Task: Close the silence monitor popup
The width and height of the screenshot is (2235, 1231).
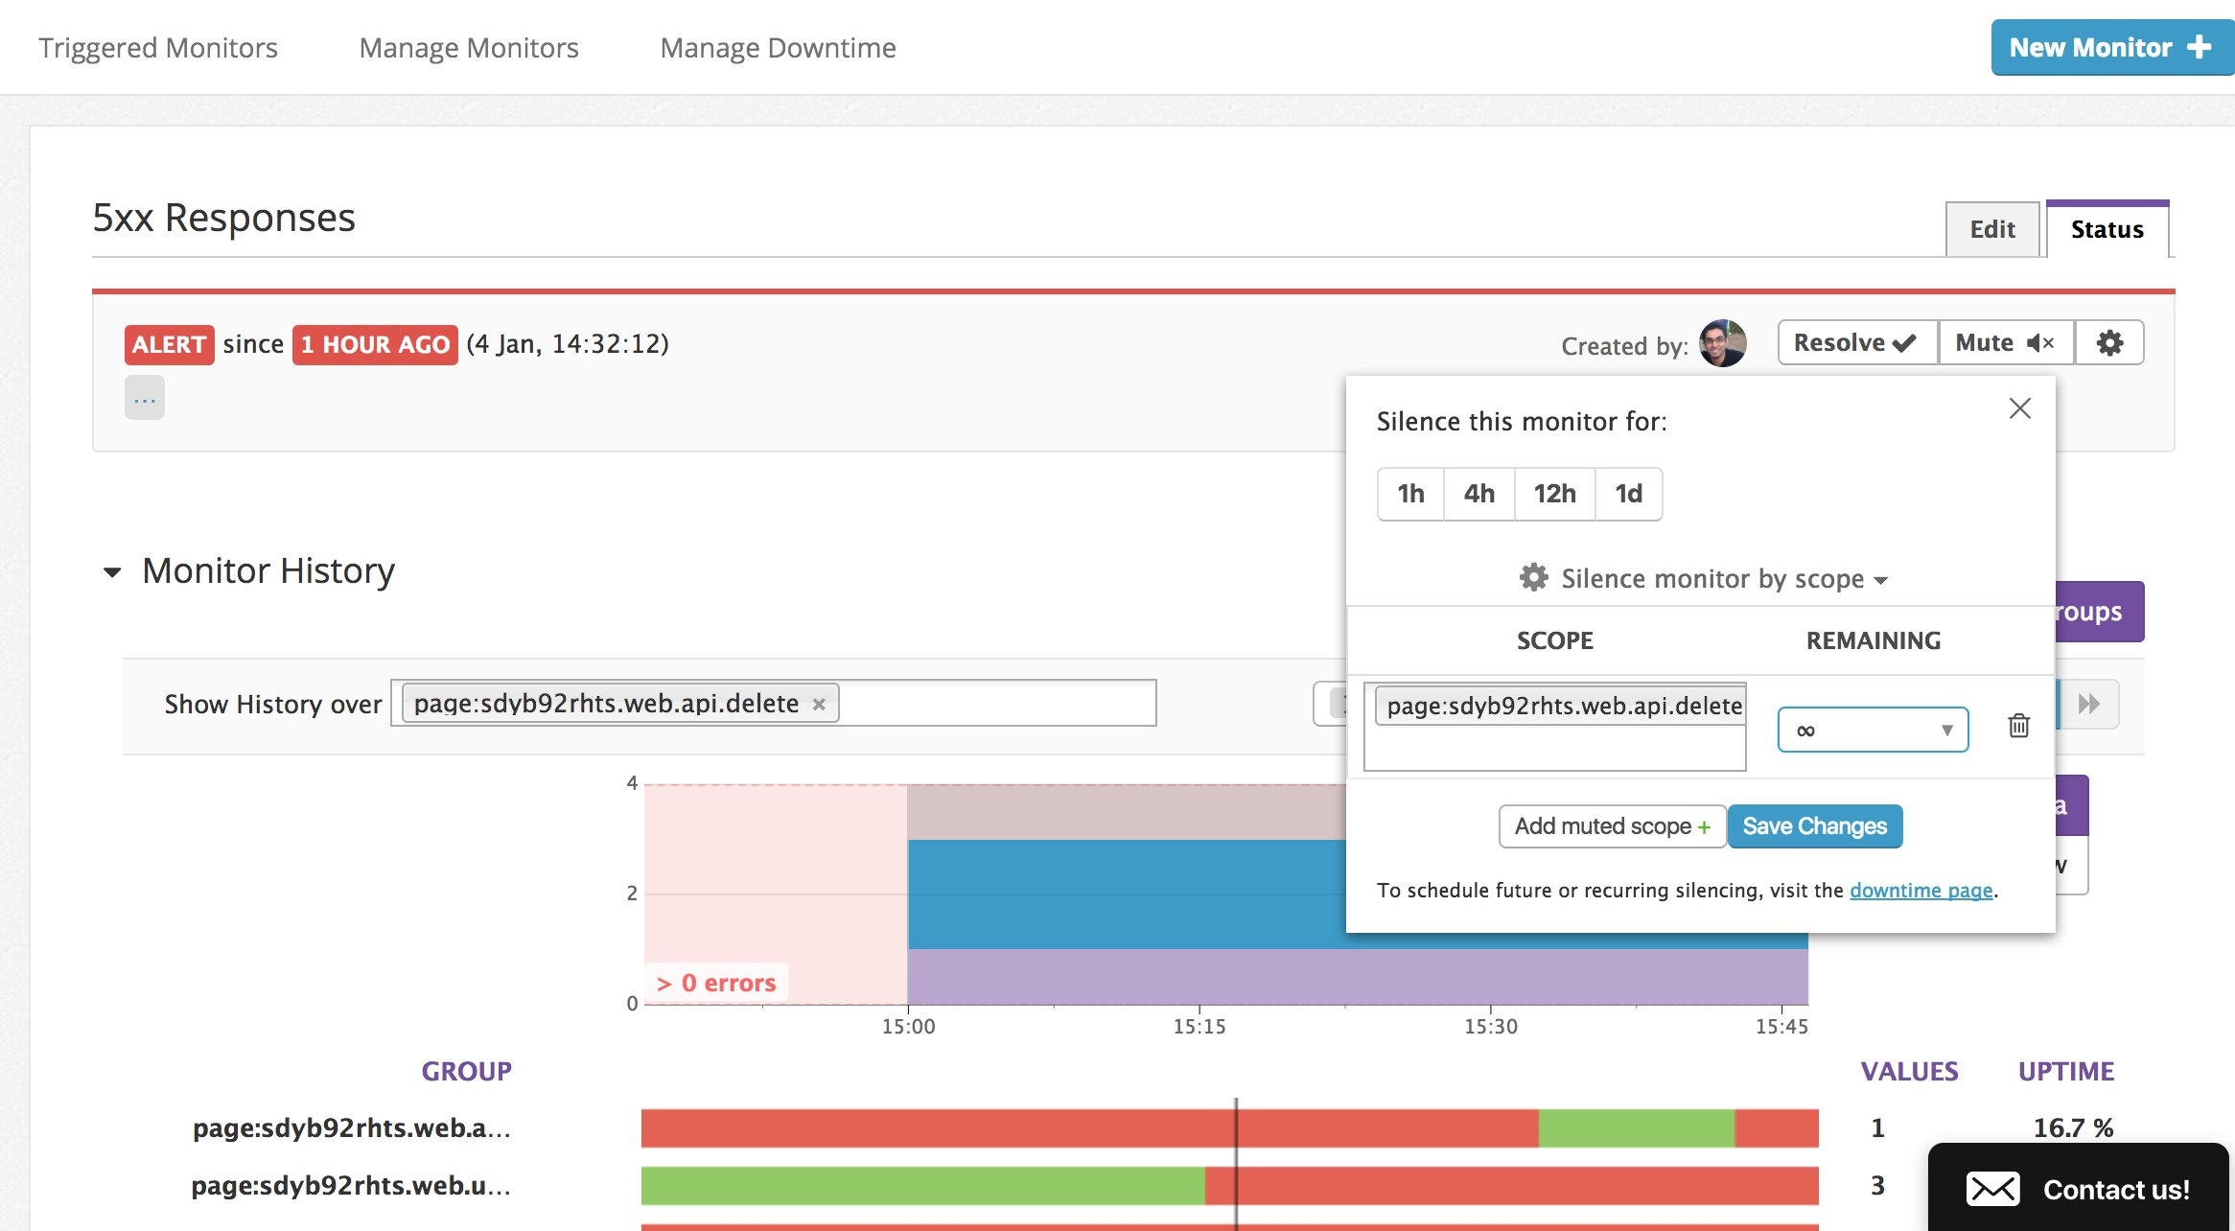Action: (x=2019, y=408)
